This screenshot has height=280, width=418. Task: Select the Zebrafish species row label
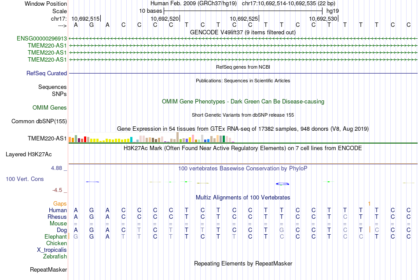tap(55, 257)
